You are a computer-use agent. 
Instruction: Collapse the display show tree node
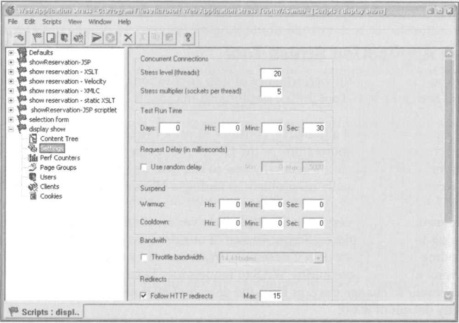coord(11,129)
